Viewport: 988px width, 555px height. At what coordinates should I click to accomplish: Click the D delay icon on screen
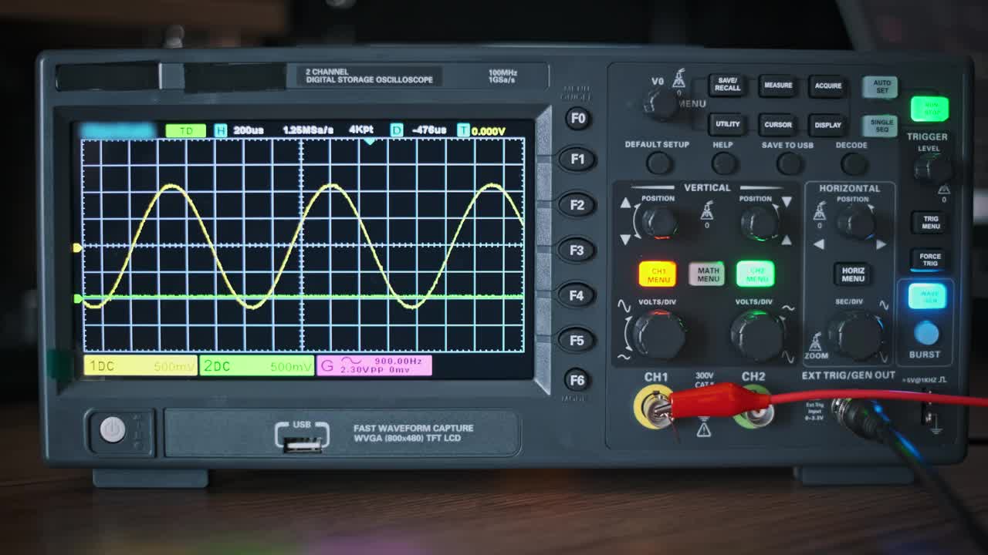point(397,130)
